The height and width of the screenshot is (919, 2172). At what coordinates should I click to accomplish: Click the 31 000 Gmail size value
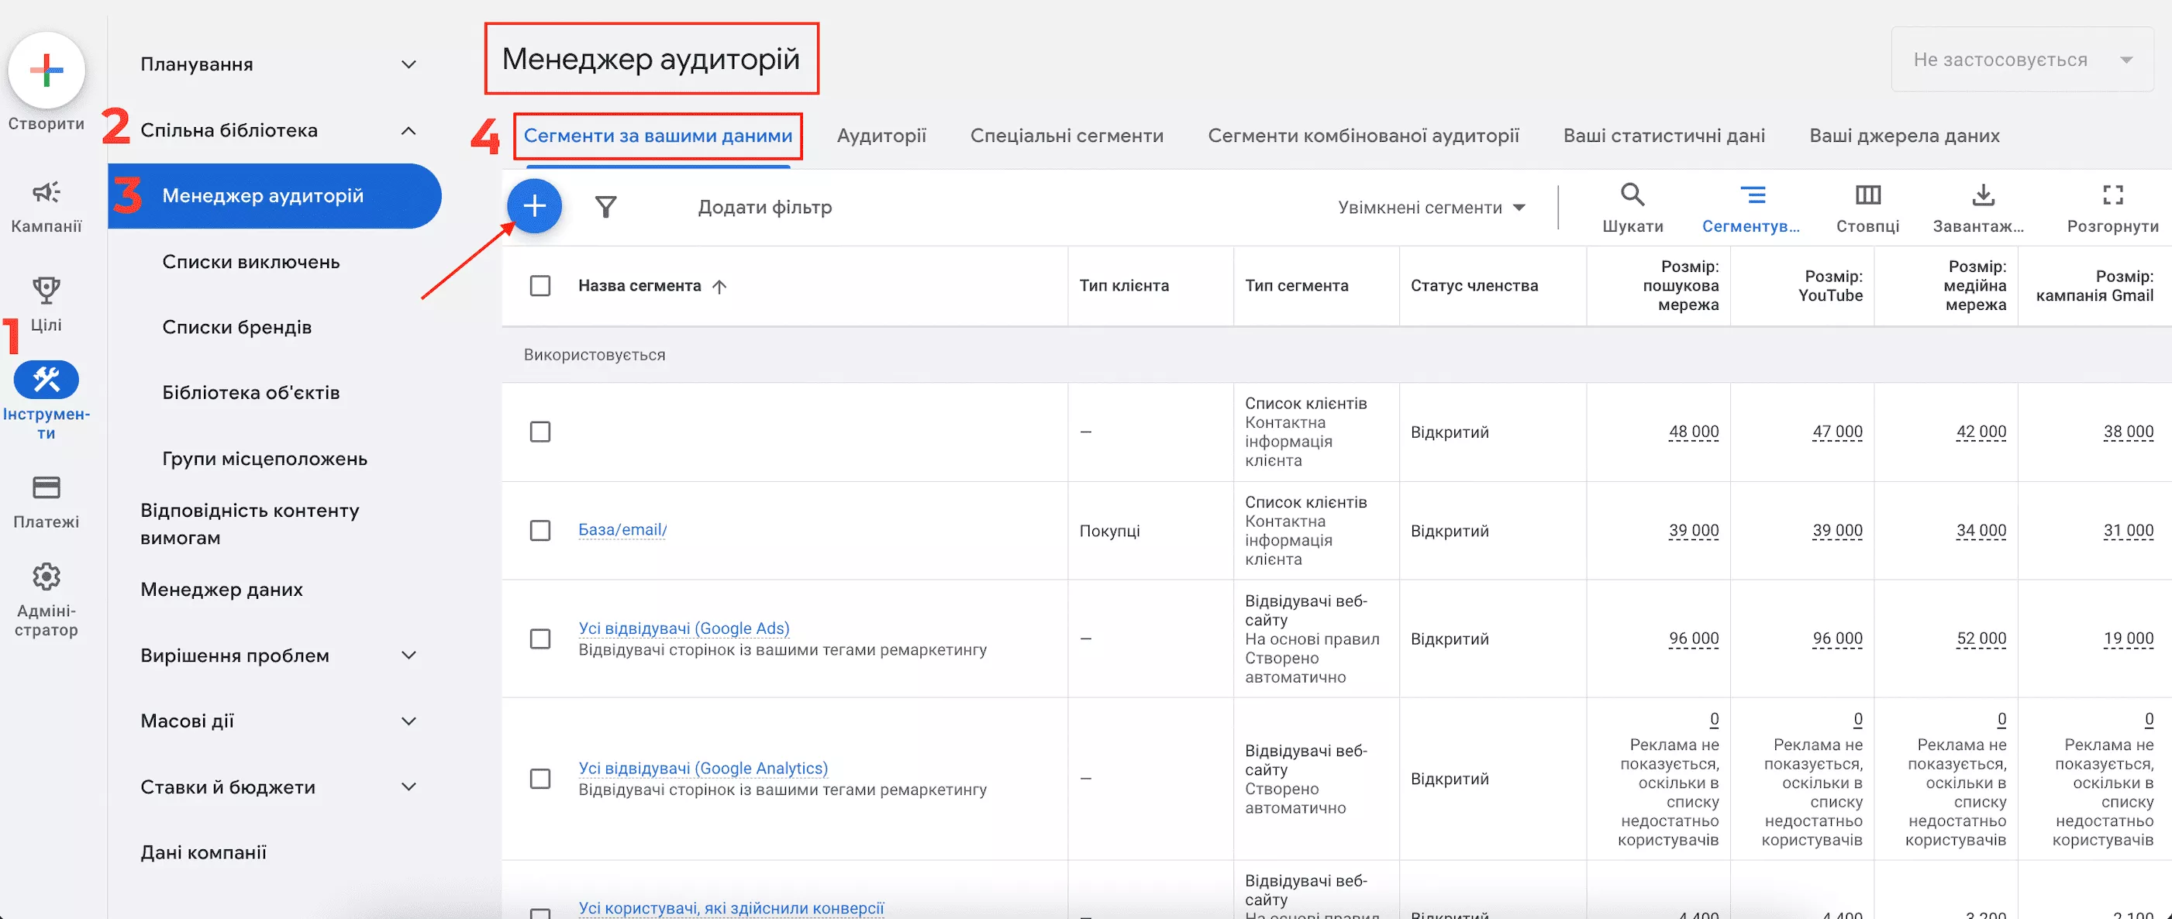[2128, 531]
